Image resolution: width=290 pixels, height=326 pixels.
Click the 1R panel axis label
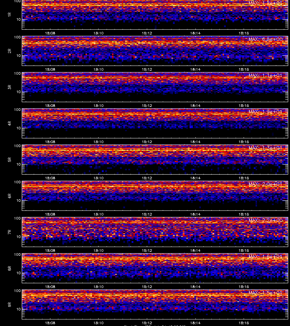(9, 14)
